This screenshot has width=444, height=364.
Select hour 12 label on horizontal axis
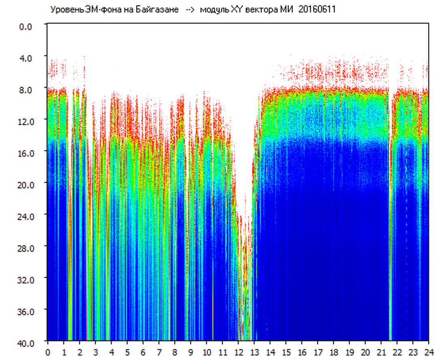click(x=238, y=352)
